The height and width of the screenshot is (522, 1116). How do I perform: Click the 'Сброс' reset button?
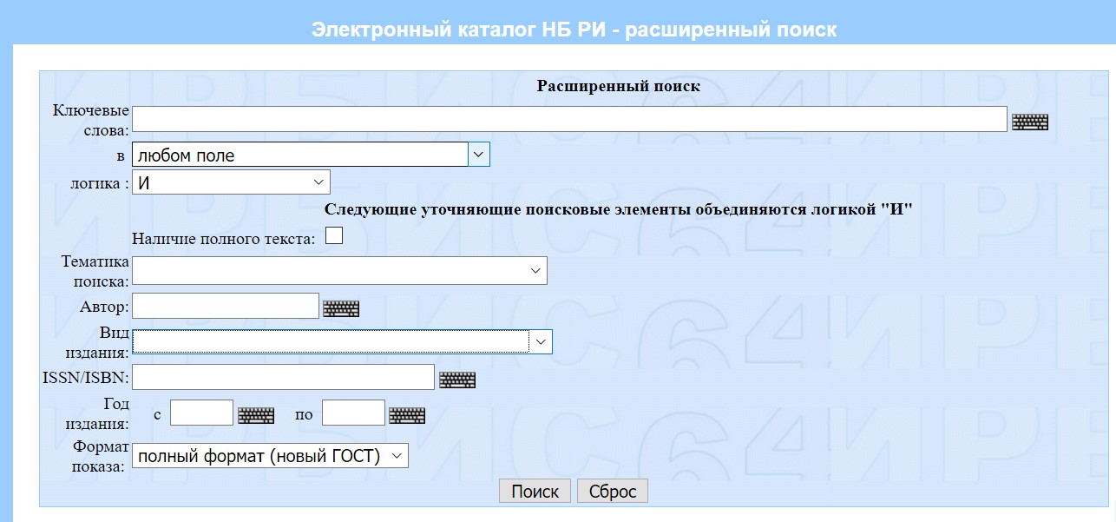coord(612,491)
